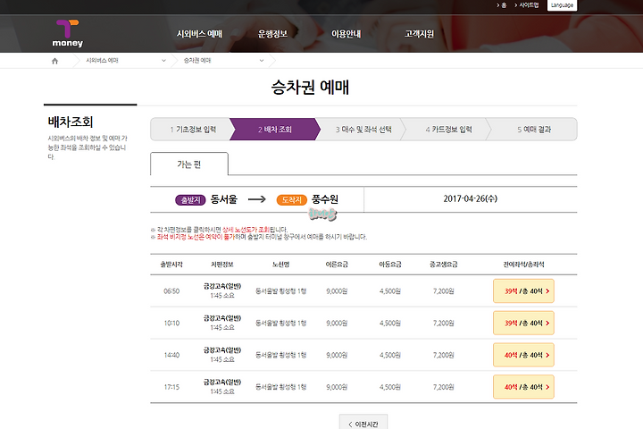Open the 고객지원 menu
This screenshot has width=643, height=429.
tap(419, 34)
